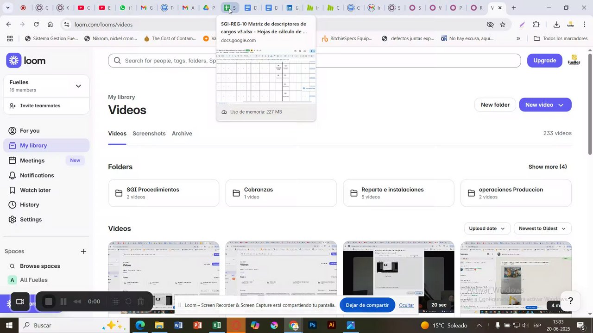Click the recorder grid drag handle icon
Image resolution: width=593 pixels, height=333 pixels.
click(116, 302)
